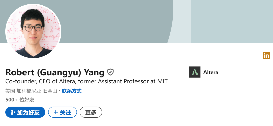
Task: Click the verification shield badge beside the name
Action: coord(110,72)
